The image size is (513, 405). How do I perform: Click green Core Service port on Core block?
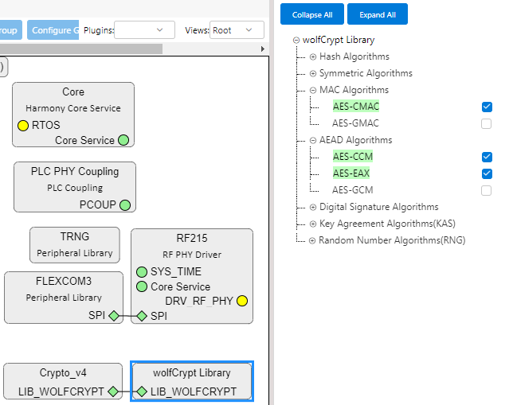tap(123, 140)
